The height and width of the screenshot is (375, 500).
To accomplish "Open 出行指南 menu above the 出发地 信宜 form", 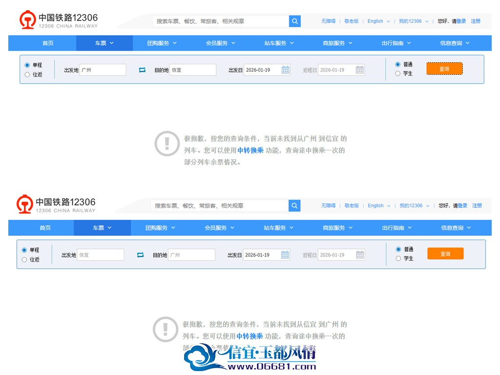I will [x=396, y=228].
